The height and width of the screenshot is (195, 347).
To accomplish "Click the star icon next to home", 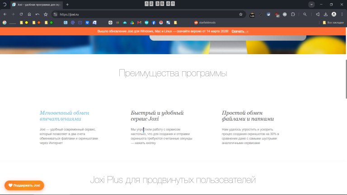I will point(46,14).
